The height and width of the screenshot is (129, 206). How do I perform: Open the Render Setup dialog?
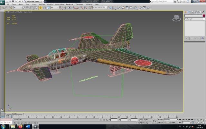[140, 8]
